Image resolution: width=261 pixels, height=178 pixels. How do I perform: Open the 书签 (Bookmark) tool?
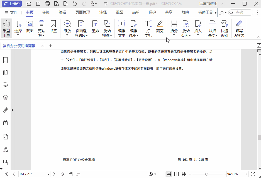click(x=53, y=28)
